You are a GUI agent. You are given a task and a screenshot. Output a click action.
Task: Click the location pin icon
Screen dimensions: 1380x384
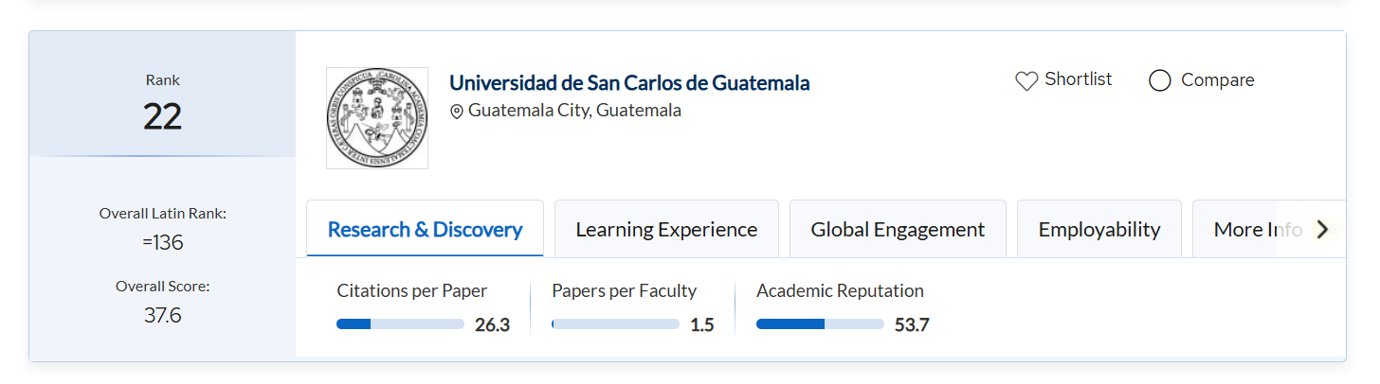click(x=457, y=112)
